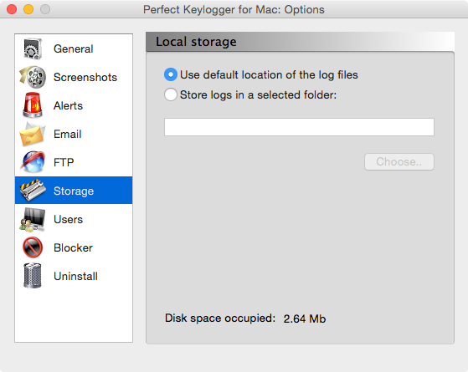Enable Store logs in a selected folder

[171, 94]
